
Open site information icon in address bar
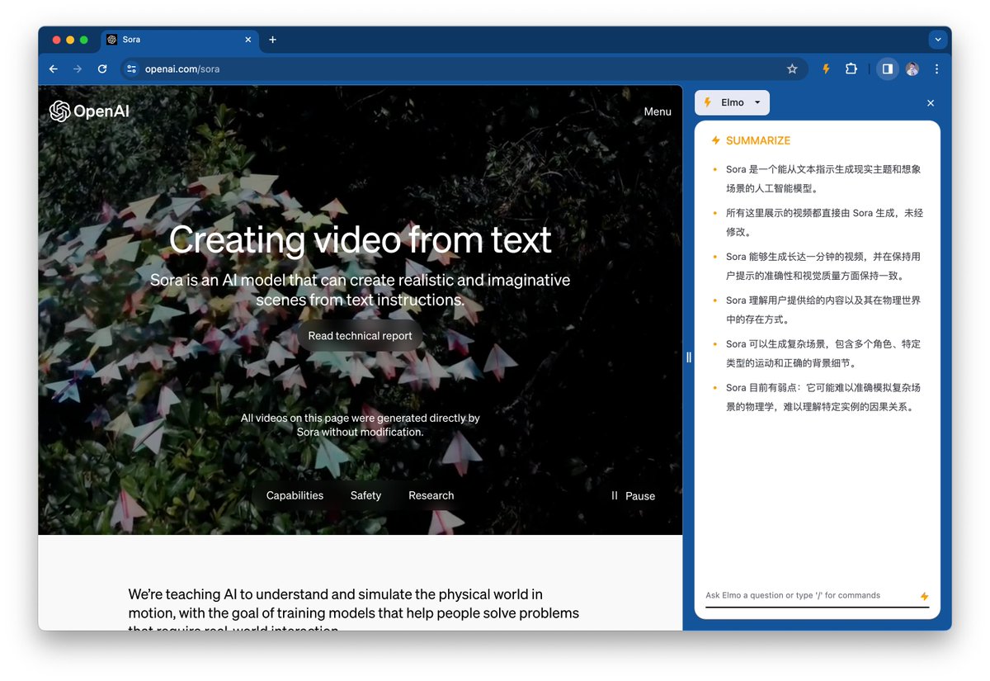pos(131,69)
